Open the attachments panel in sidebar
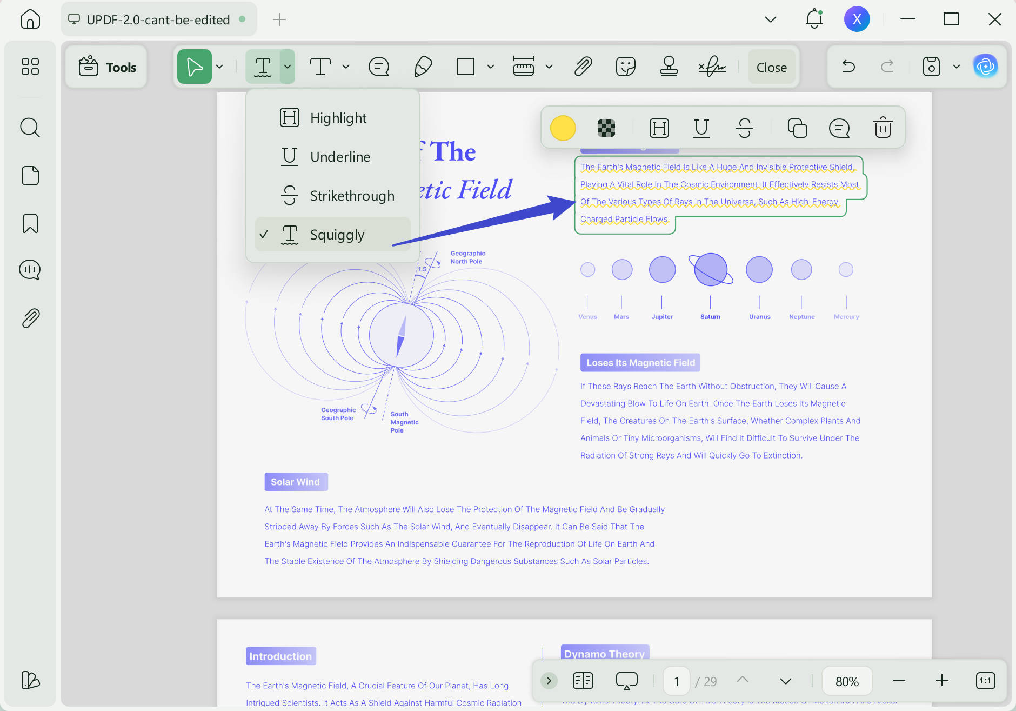The width and height of the screenshot is (1016, 711). 30,318
